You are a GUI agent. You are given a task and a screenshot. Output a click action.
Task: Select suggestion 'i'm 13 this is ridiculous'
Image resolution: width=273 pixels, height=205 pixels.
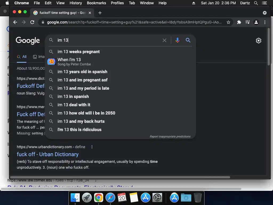[x=120, y=129]
